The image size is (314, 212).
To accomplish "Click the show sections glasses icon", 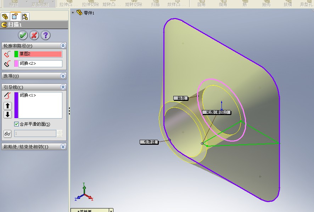I will [7, 134].
